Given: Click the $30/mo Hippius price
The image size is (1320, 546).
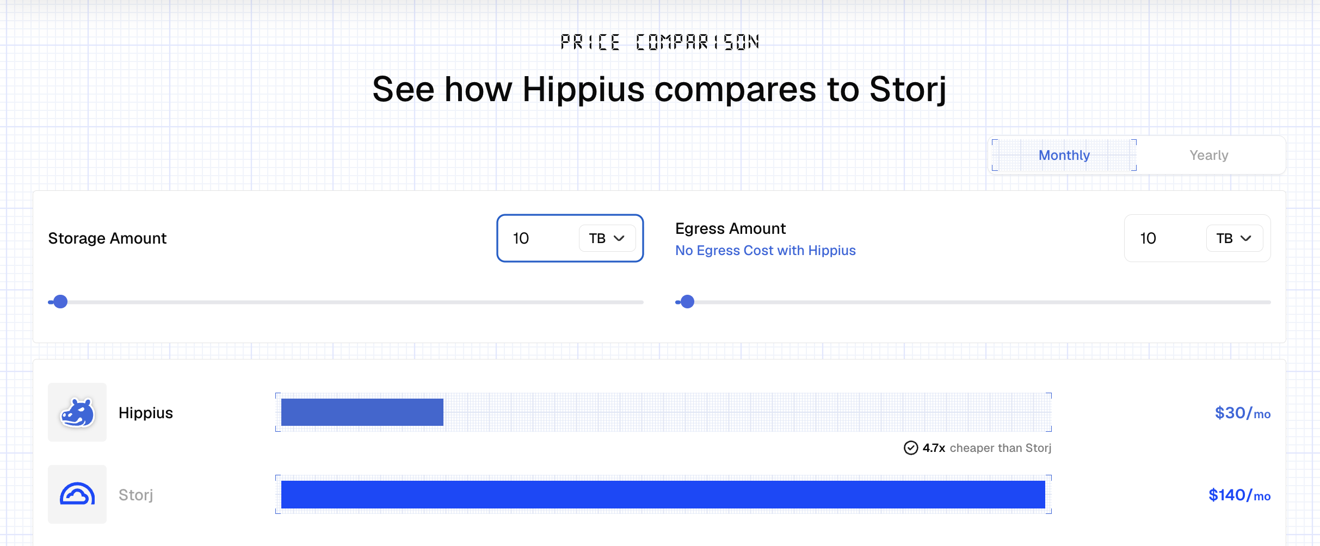Looking at the screenshot, I should (1243, 413).
